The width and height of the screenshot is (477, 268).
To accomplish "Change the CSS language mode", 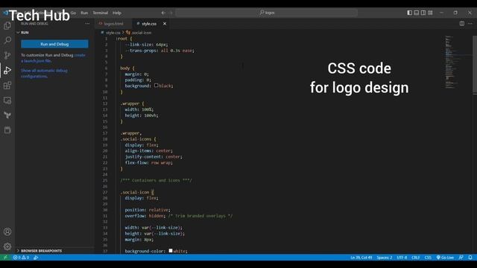I will click(x=428, y=258).
